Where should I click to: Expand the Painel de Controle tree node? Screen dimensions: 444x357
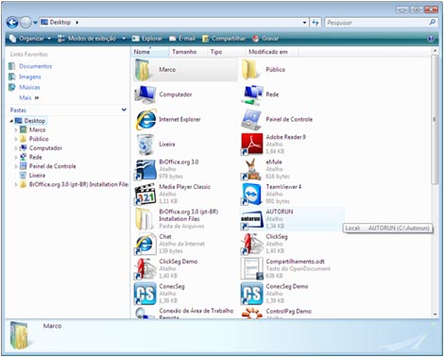(16, 166)
